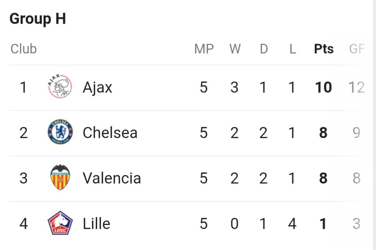Select the Valencia team name

point(112,178)
